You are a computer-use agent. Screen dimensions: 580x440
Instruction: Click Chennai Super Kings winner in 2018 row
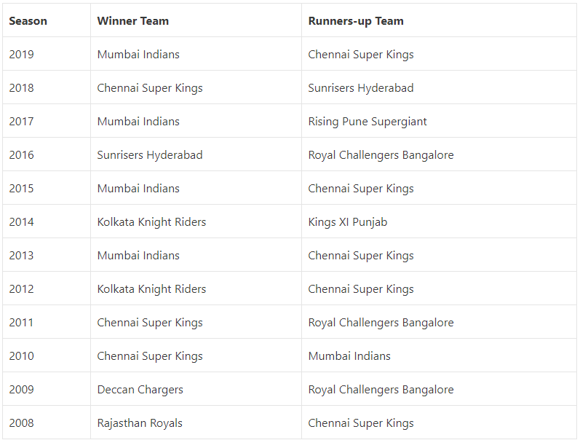[x=150, y=88]
